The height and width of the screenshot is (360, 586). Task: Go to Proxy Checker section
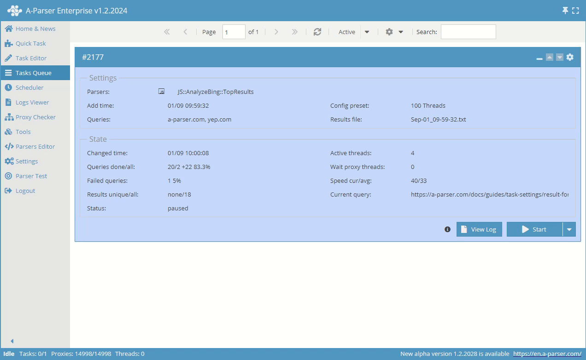(x=35, y=117)
